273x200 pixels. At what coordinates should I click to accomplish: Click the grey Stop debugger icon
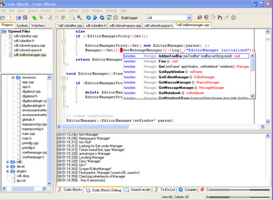pyautogui.click(x=233, y=18)
